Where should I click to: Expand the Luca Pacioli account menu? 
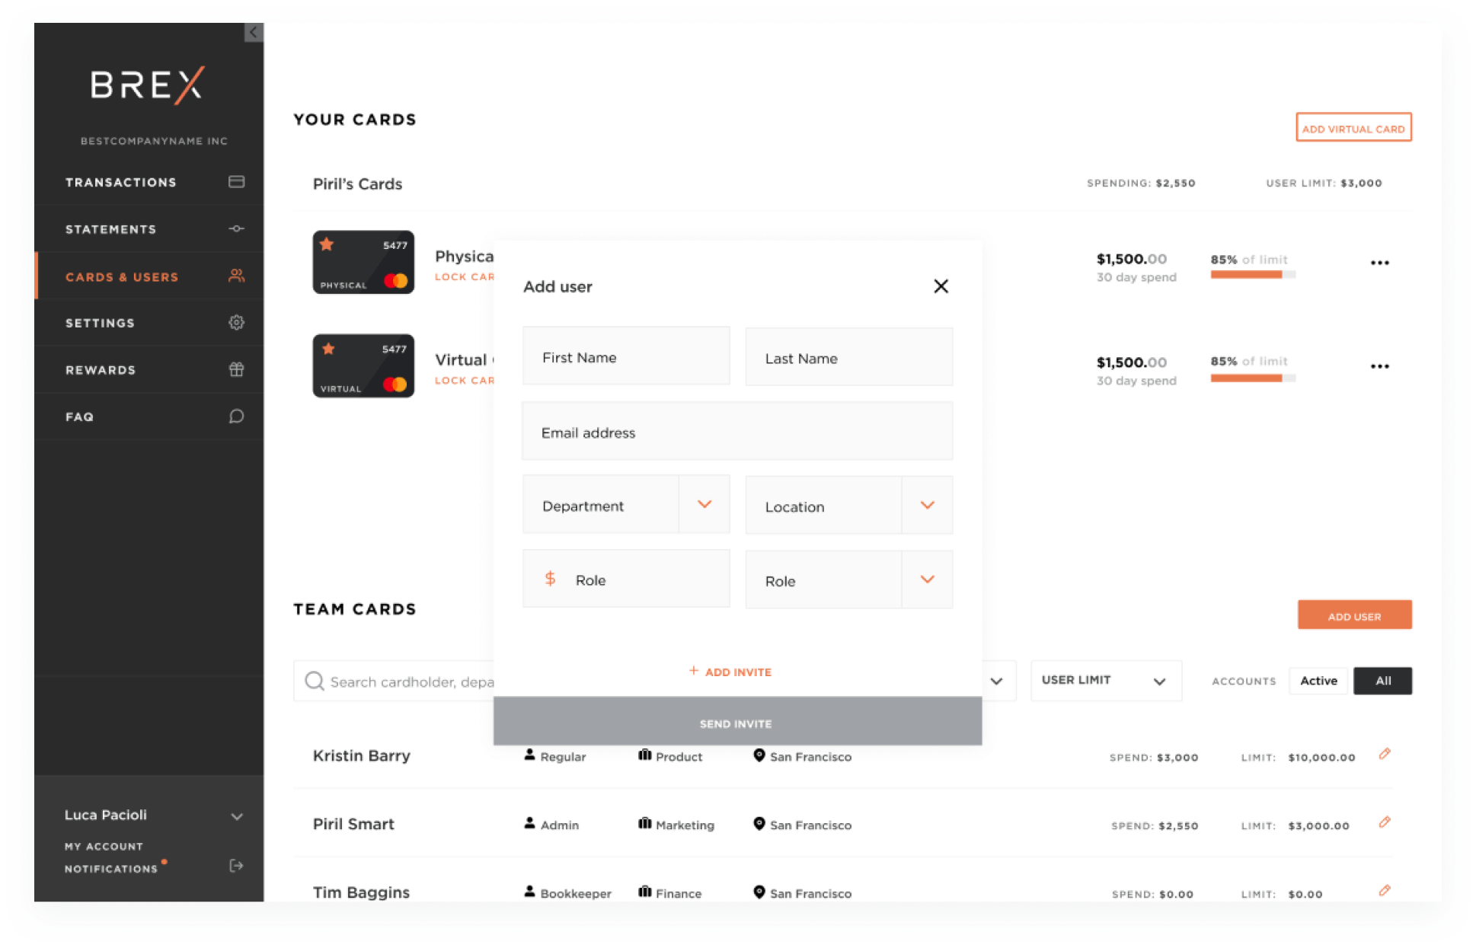click(237, 816)
